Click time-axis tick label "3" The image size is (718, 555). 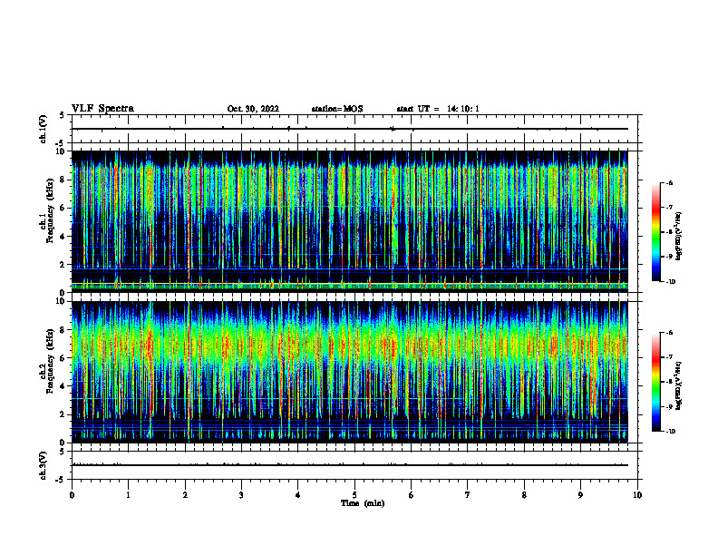point(241,495)
